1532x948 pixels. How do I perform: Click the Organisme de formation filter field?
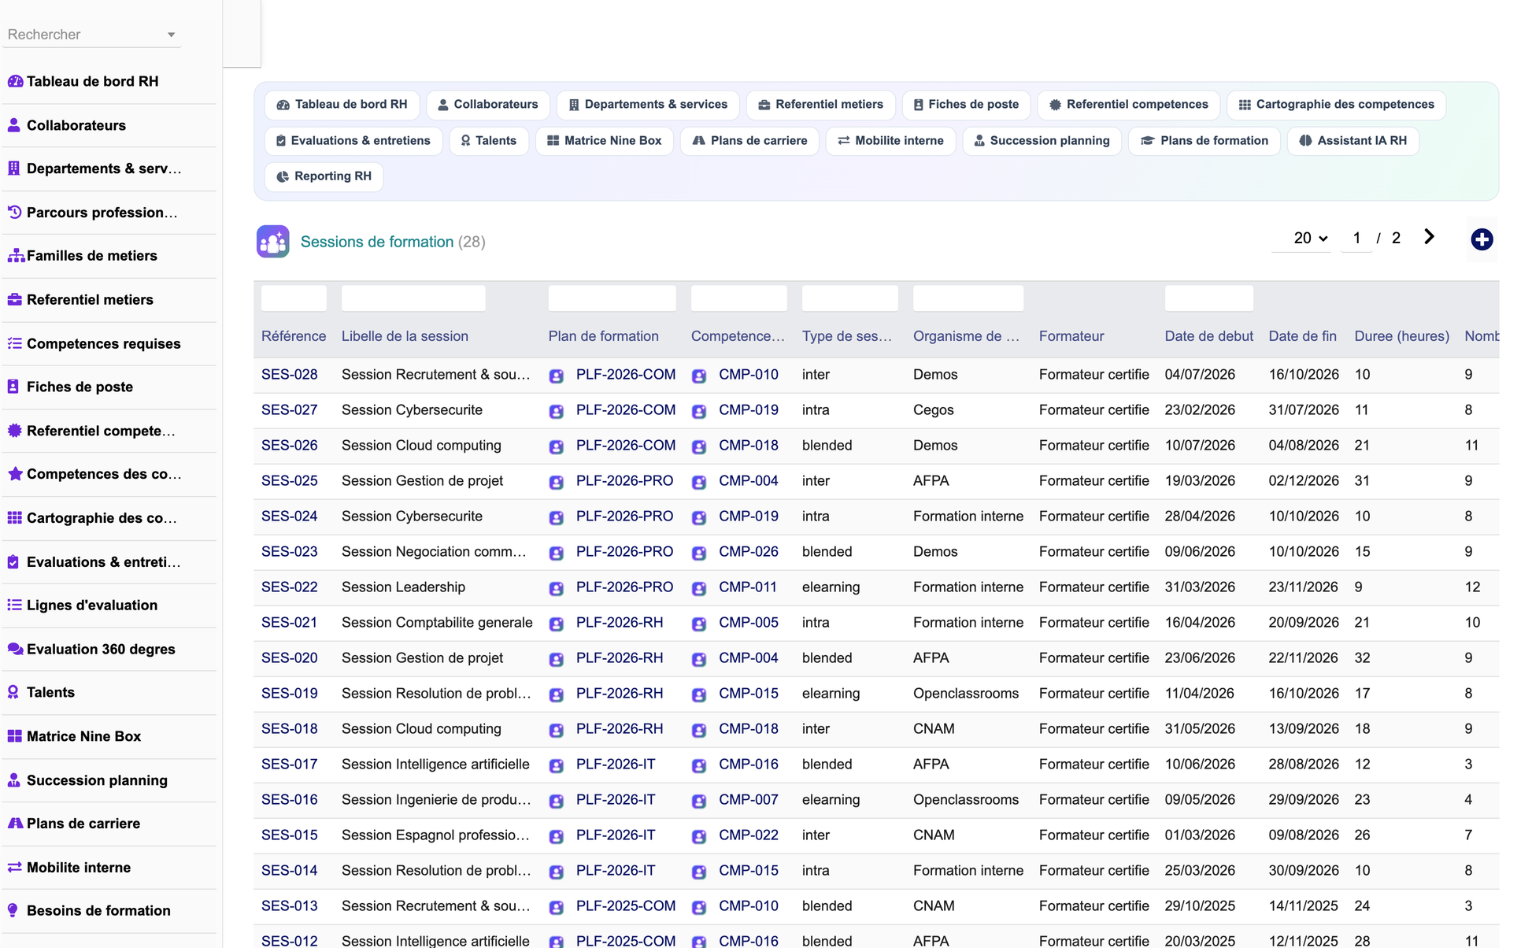[x=968, y=298]
